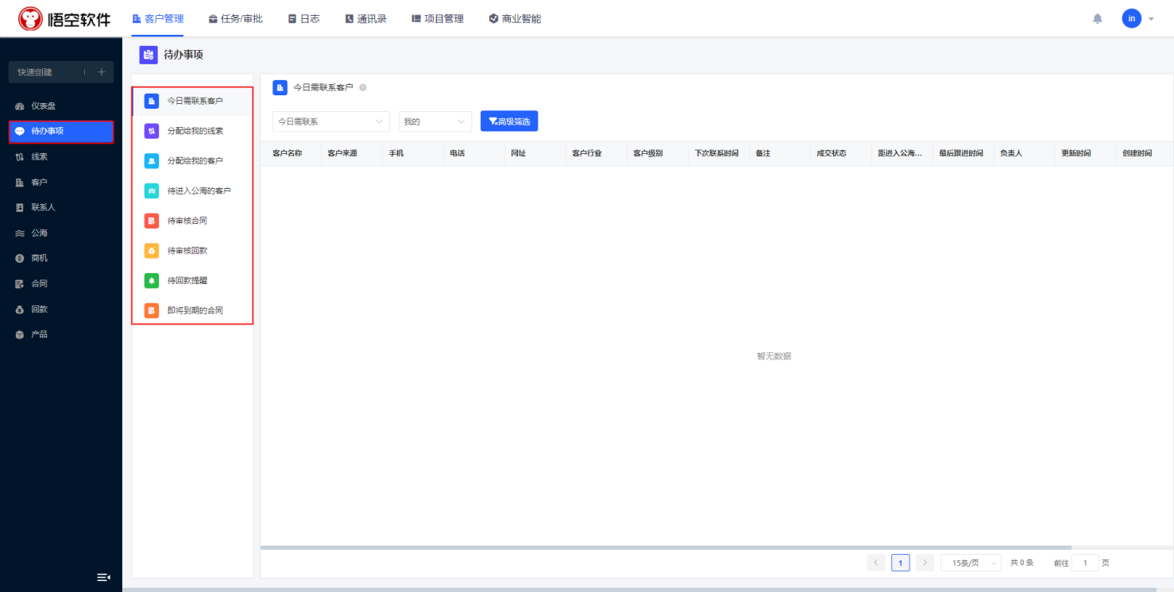Go to 商机 in the sidebar

39,259
